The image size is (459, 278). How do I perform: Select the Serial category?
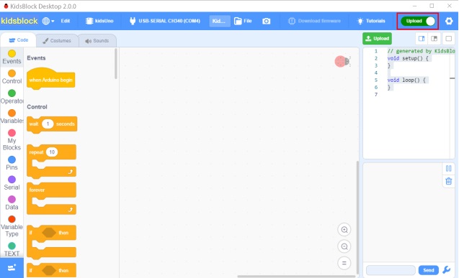pyautogui.click(x=12, y=183)
